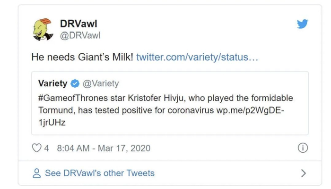331x189 pixels.
Task: Click the person icon beside other Tweets
Action: 36,173
